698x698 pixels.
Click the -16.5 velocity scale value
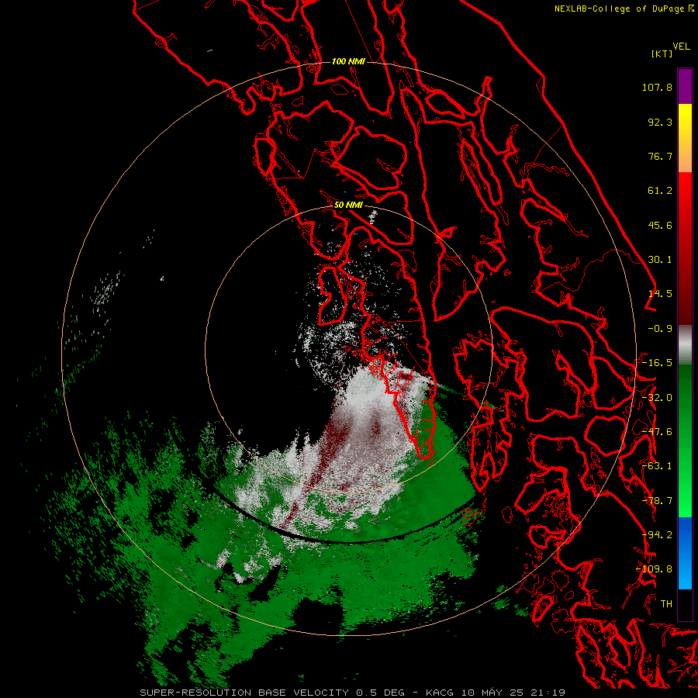click(657, 363)
